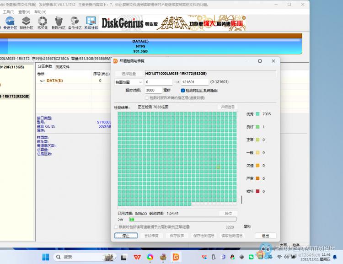Switch to the 浏览文件 tab
The width and height of the screenshot is (343, 264).
pos(63,67)
